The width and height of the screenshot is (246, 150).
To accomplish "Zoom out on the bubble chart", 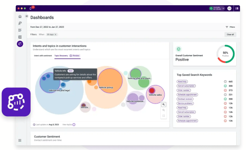I will coord(163,110).
